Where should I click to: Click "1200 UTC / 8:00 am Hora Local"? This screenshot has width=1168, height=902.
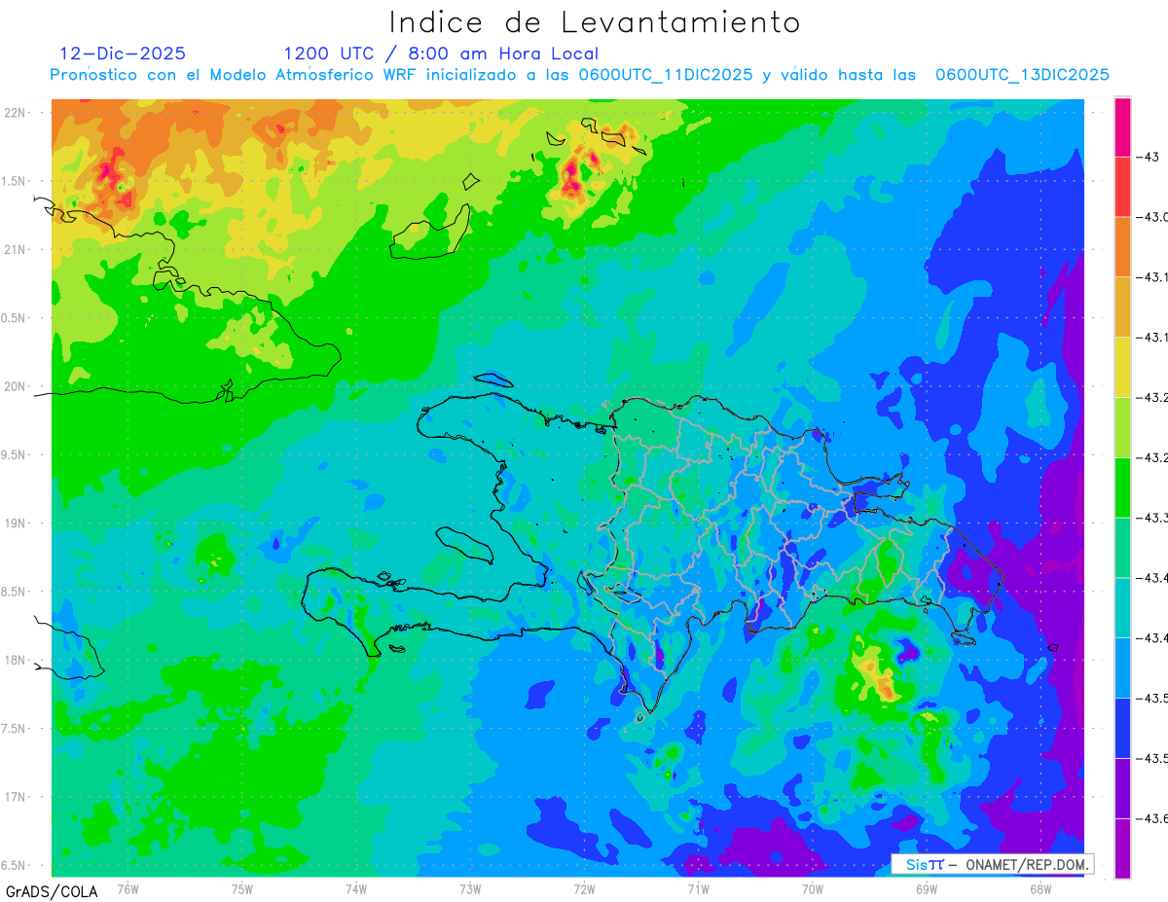point(441,54)
